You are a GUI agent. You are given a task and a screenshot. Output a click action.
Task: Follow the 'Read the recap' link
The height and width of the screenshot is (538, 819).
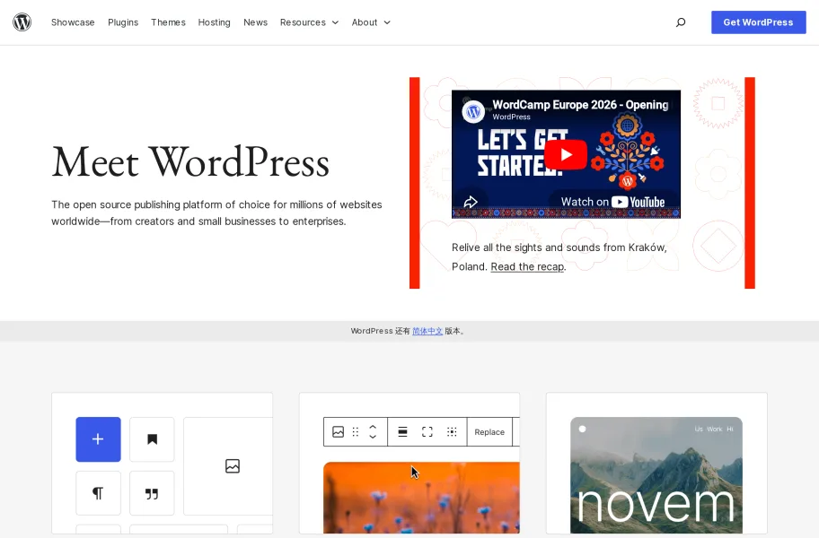(527, 267)
